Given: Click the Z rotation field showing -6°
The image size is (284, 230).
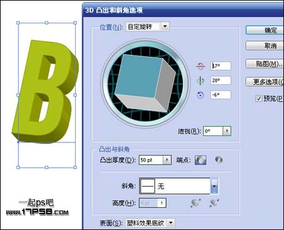Looking at the screenshot, I should point(221,95).
